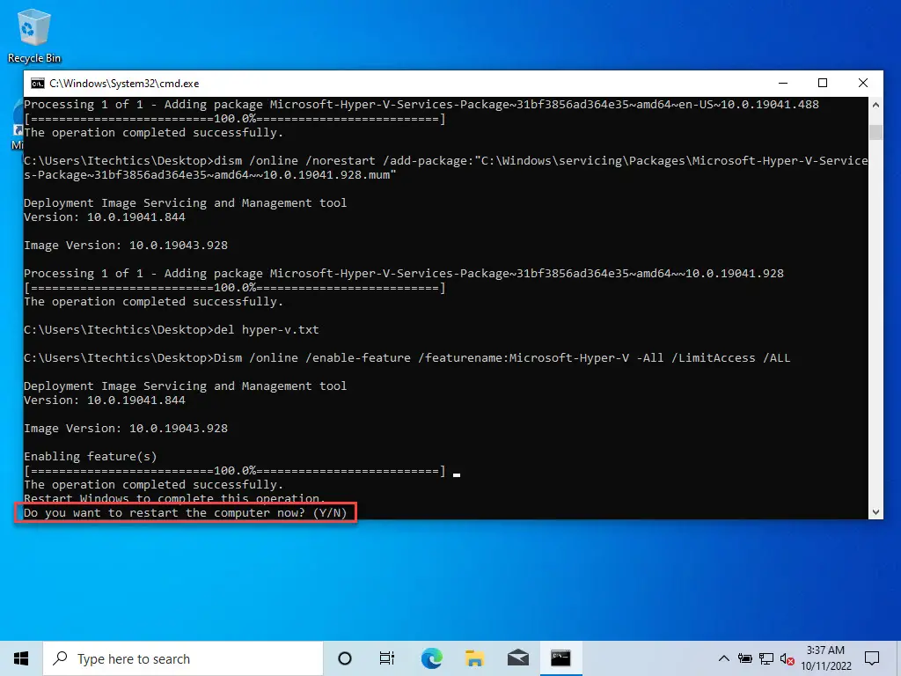The image size is (901, 676).
Task: Open Microsoft Edge from the taskbar
Action: click(x=431, y=658)
